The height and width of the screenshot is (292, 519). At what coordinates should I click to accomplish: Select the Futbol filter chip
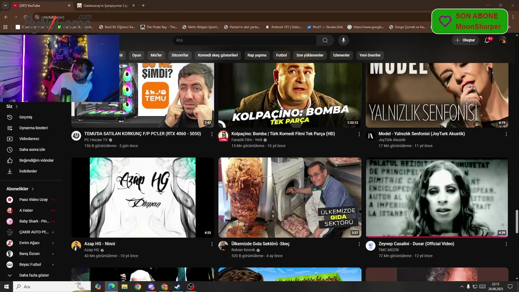click(x=281, y=55)
